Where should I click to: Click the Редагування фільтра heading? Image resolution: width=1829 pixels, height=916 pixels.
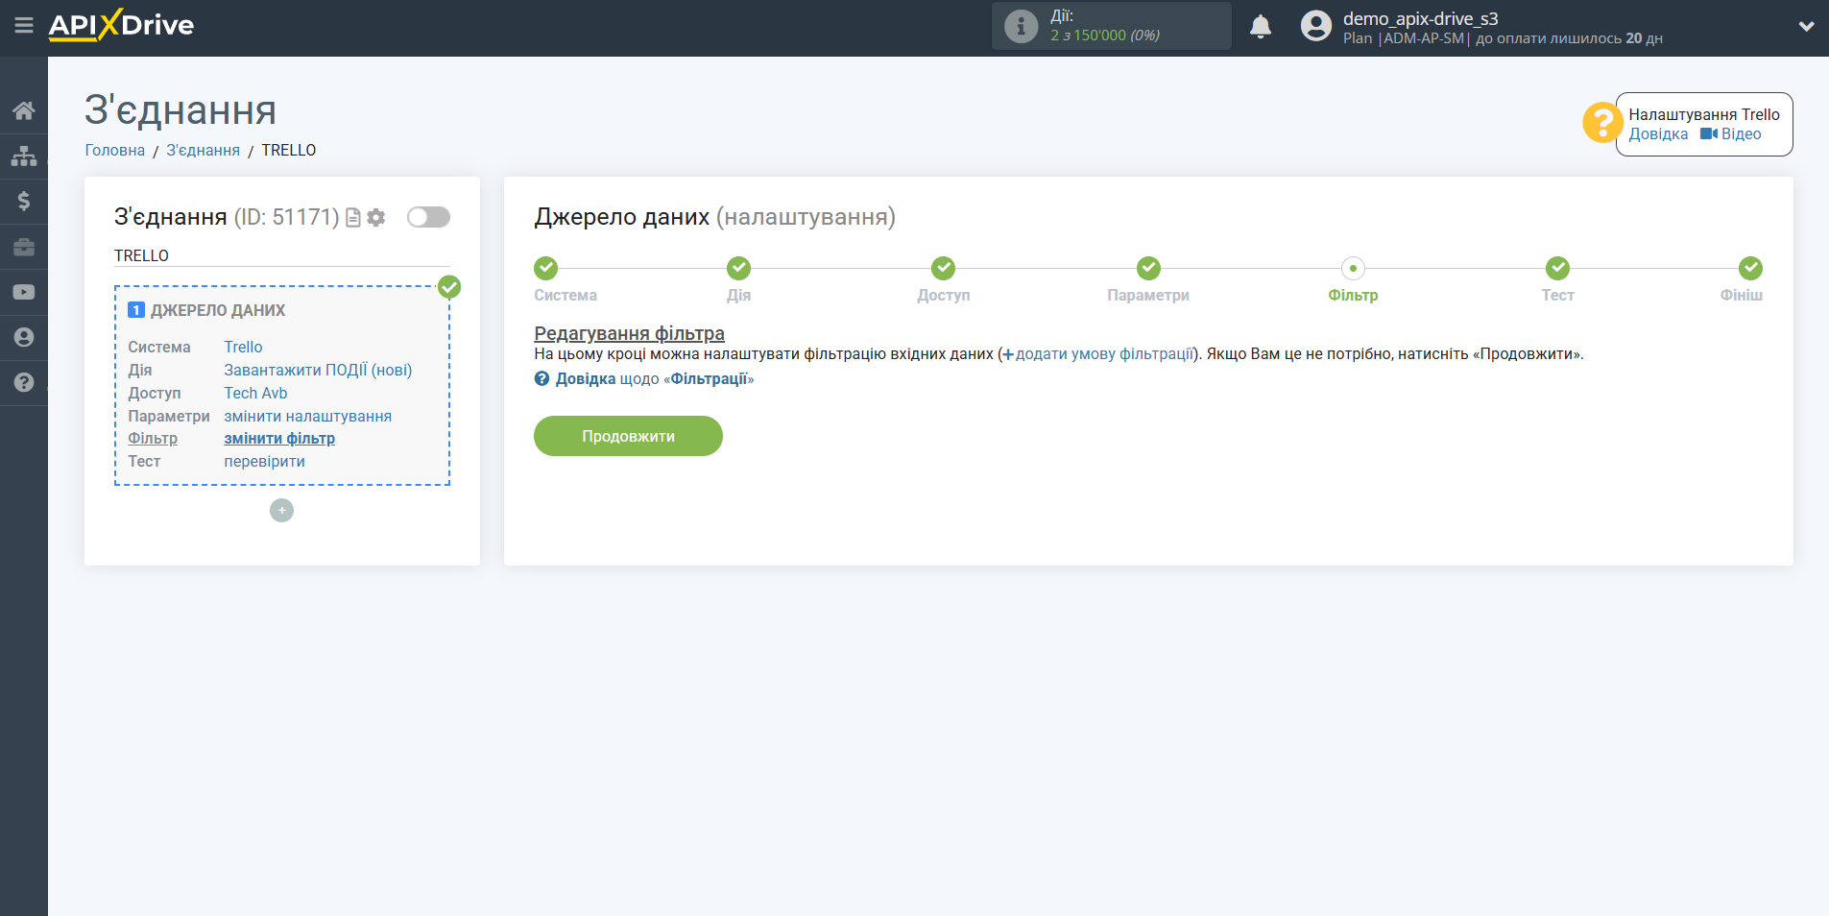pos(629,334)
